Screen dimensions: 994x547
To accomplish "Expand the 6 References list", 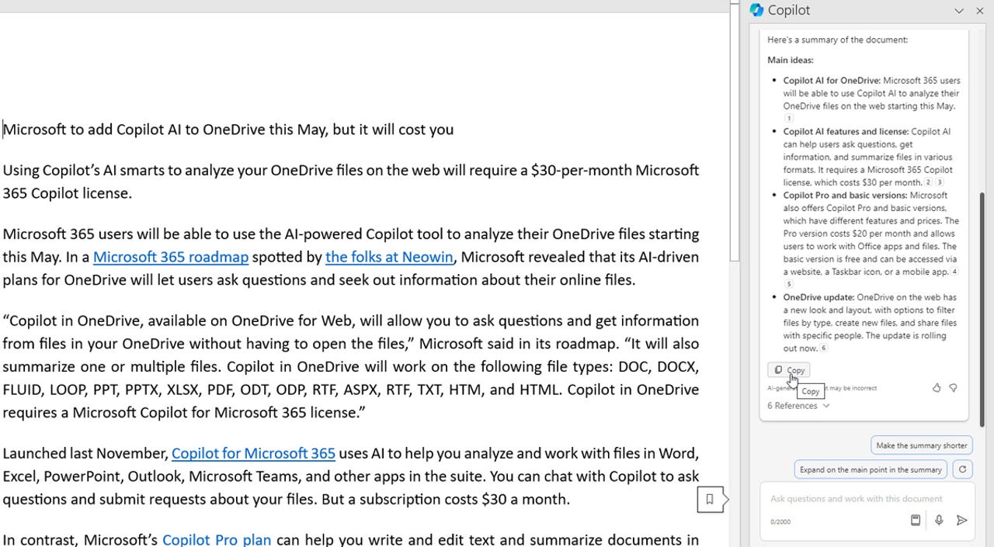I will 798,406.
